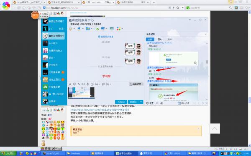Image resolution: width=251 pixels, height=156 pixels.
Task: Click the speaker icon in message record footer
Action: click(x=161, y=103)
